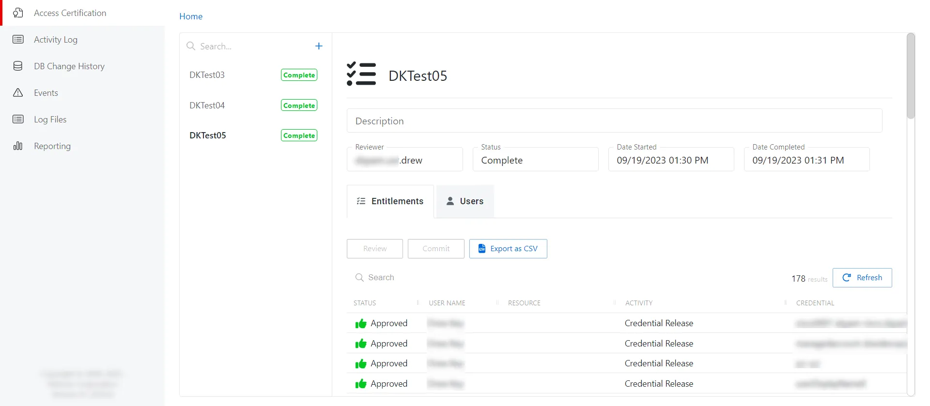The width and height of the screenshot is (930, 406).
Task: Click the Review button
Action: click(x=375, y=249)
